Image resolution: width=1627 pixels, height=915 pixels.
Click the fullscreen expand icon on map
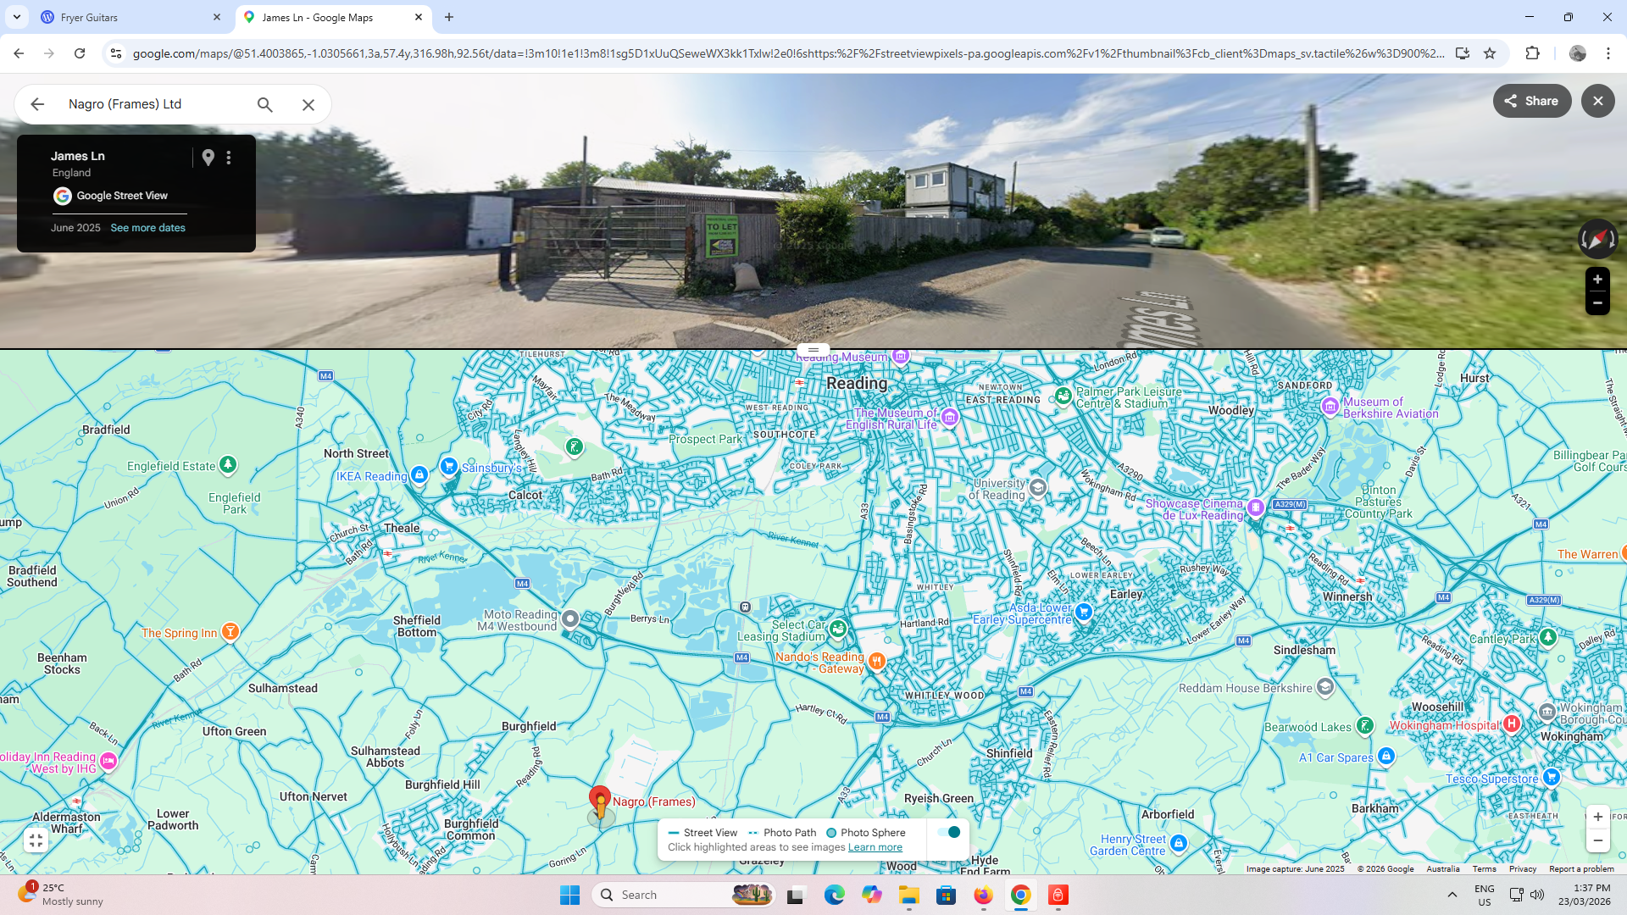36,840
